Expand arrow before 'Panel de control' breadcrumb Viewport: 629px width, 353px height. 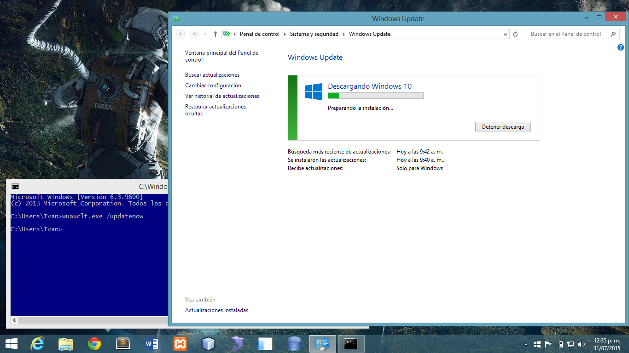[235, 34]
